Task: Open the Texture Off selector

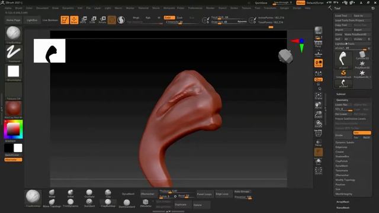Action: [13, 91]
